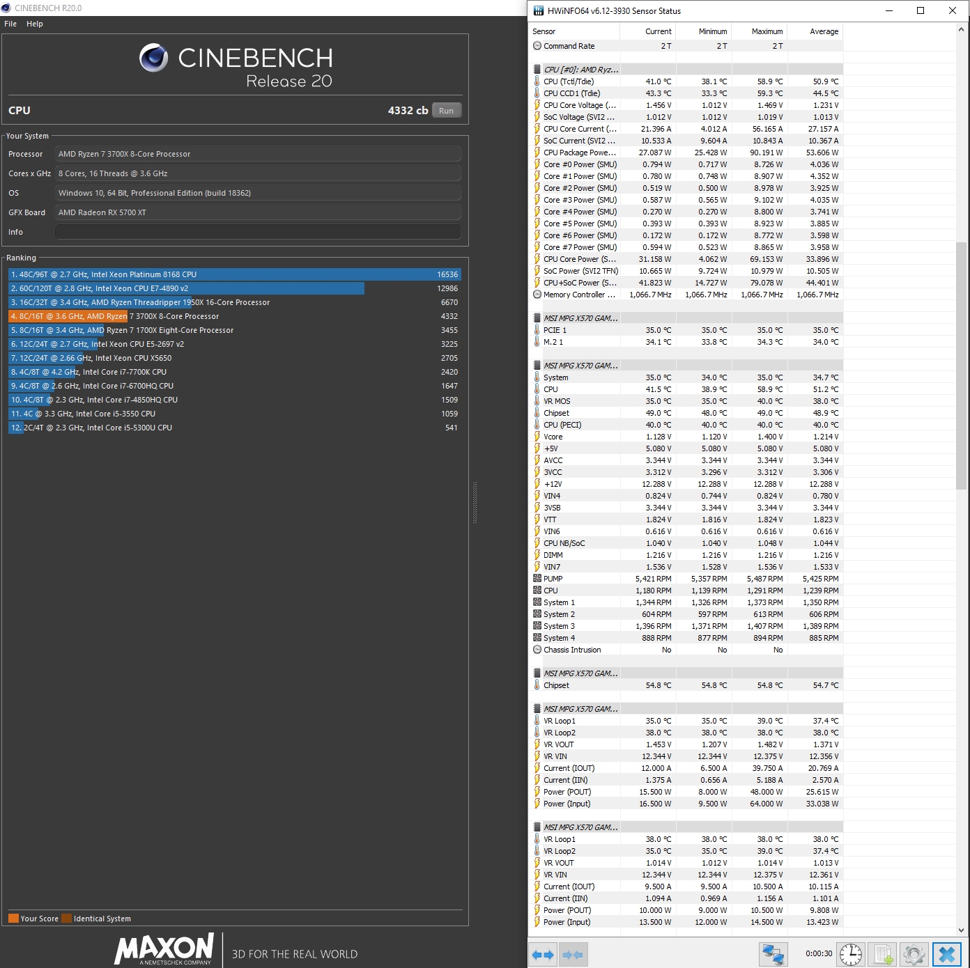
Task: Select ranking entry Intel Core i5-3550
Action: 235,414
